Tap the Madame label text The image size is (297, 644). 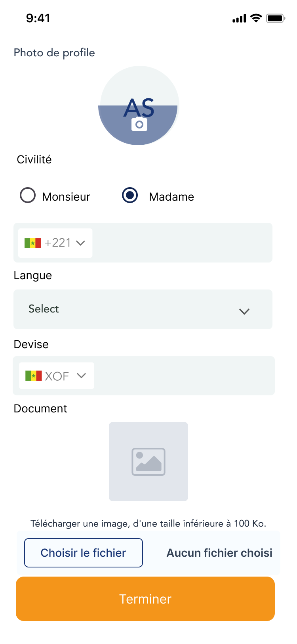pyautogui.click(x=171, y=197)
